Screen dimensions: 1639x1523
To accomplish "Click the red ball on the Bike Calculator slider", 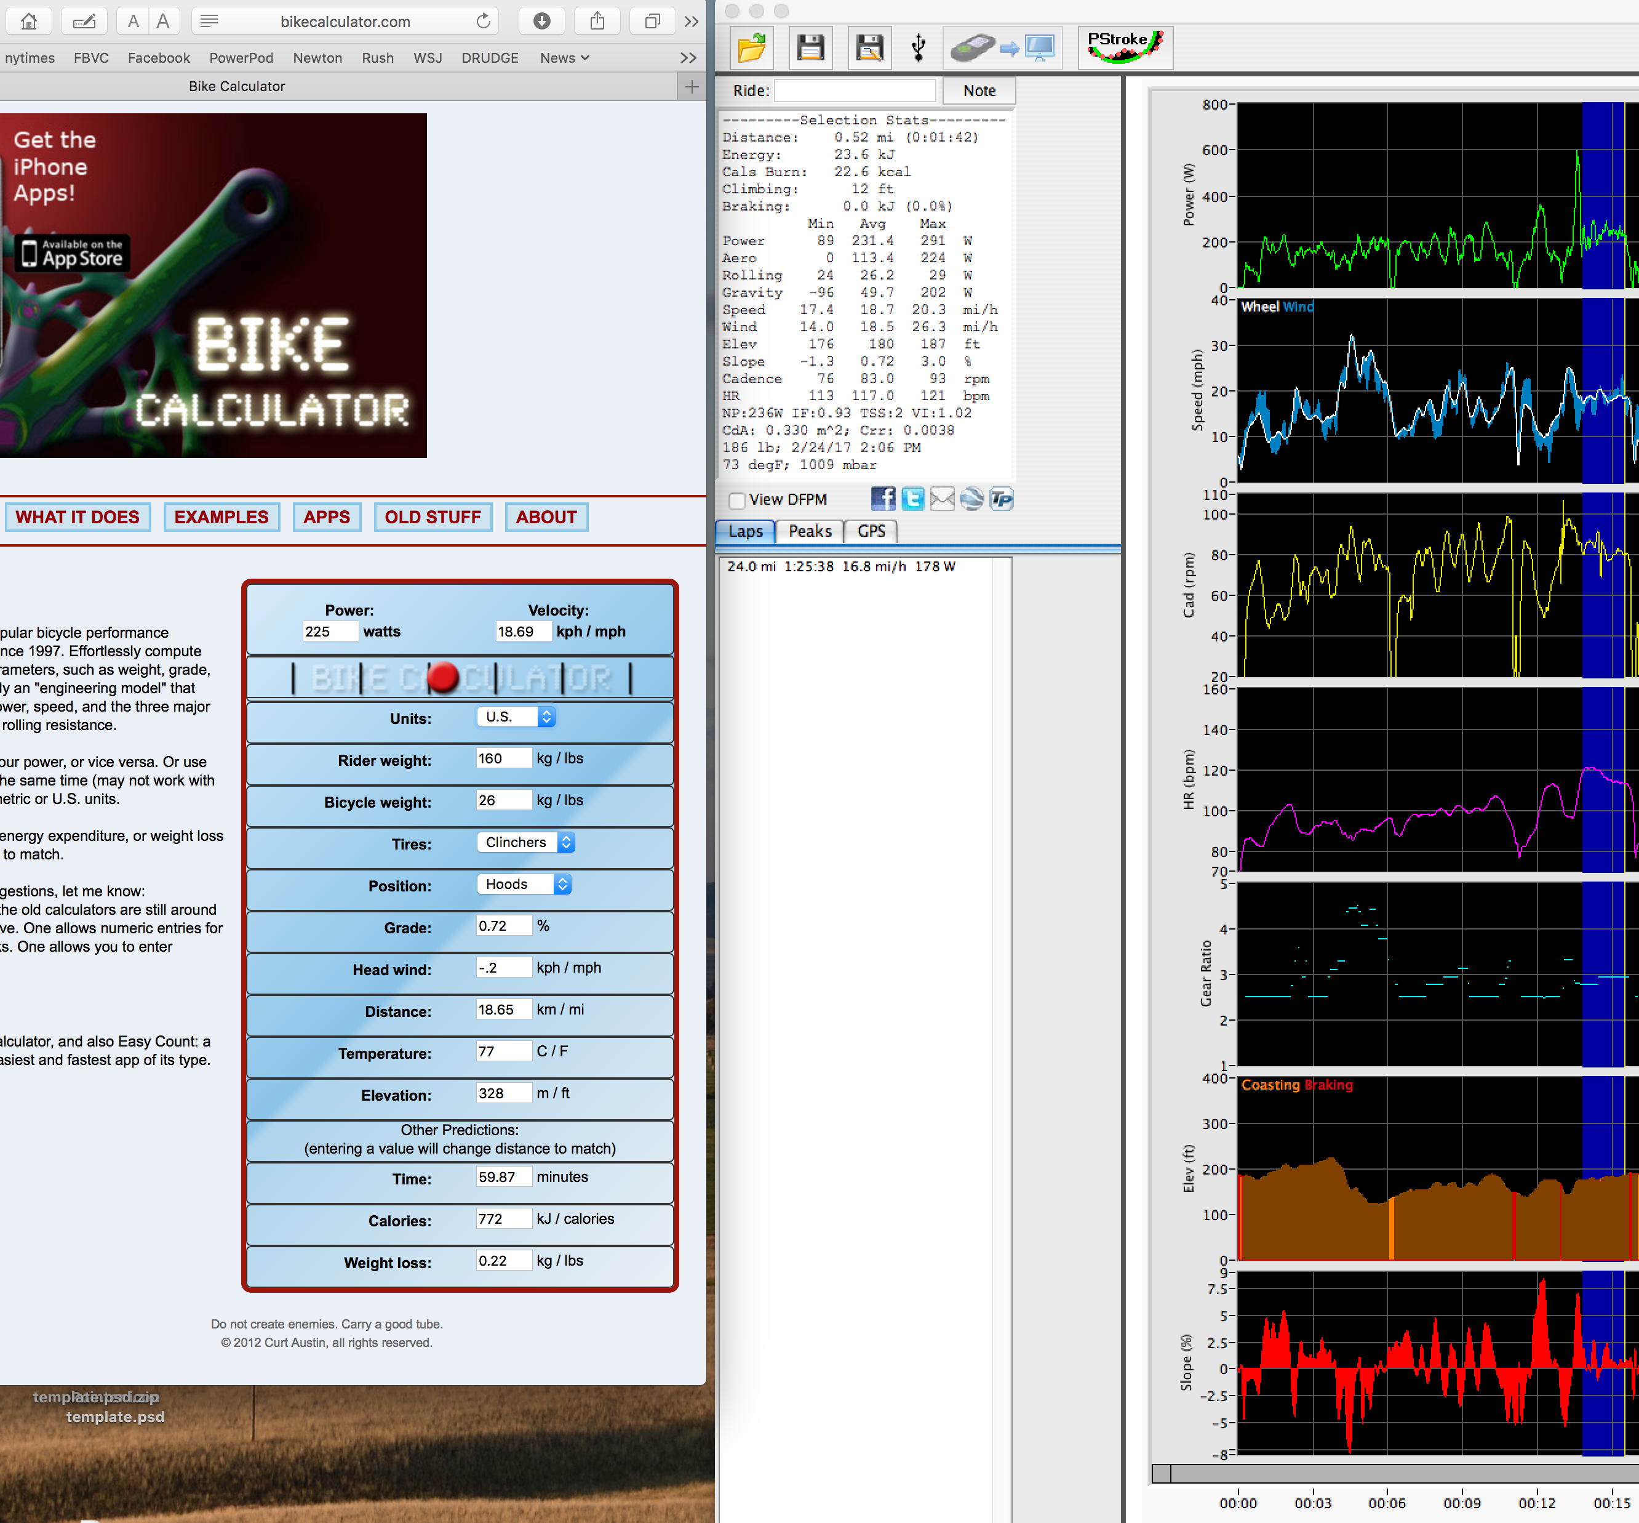I will pyautogui.click(x=443, y=677).
